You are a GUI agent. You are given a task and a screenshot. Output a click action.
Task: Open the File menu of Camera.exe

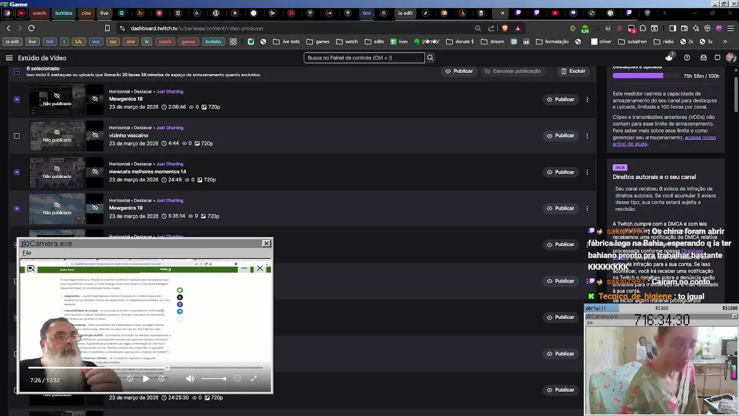point(27,253)
